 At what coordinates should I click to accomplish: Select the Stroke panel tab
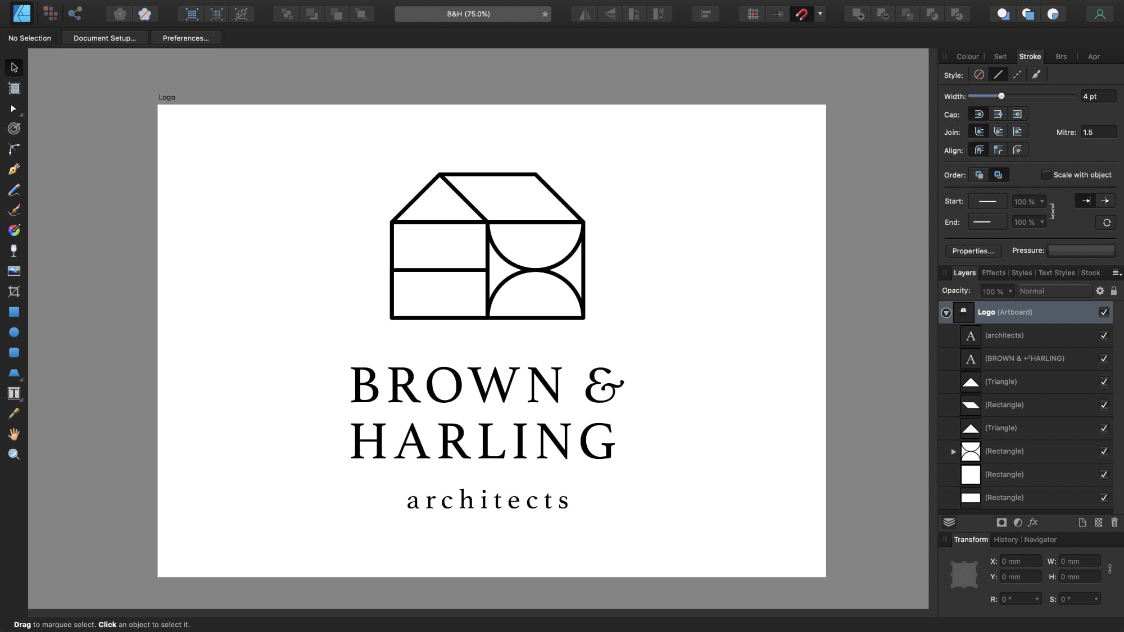click(x=1030, y=56)
